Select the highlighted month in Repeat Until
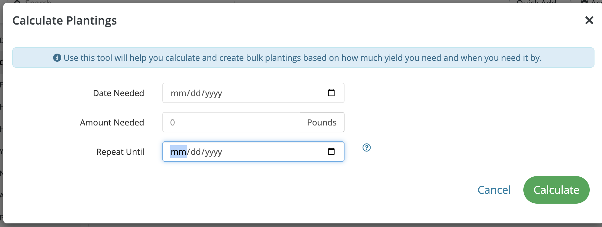602x227 pixels. (x=178, y=152)
